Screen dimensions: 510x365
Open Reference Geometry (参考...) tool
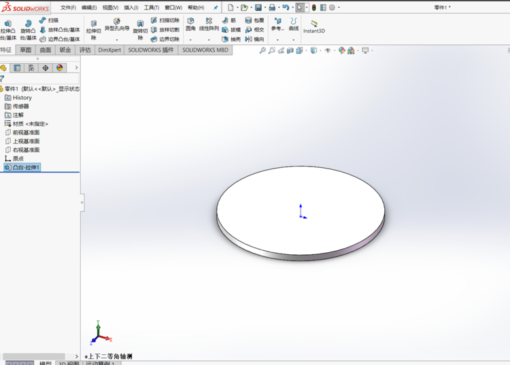tap(277, 24)
